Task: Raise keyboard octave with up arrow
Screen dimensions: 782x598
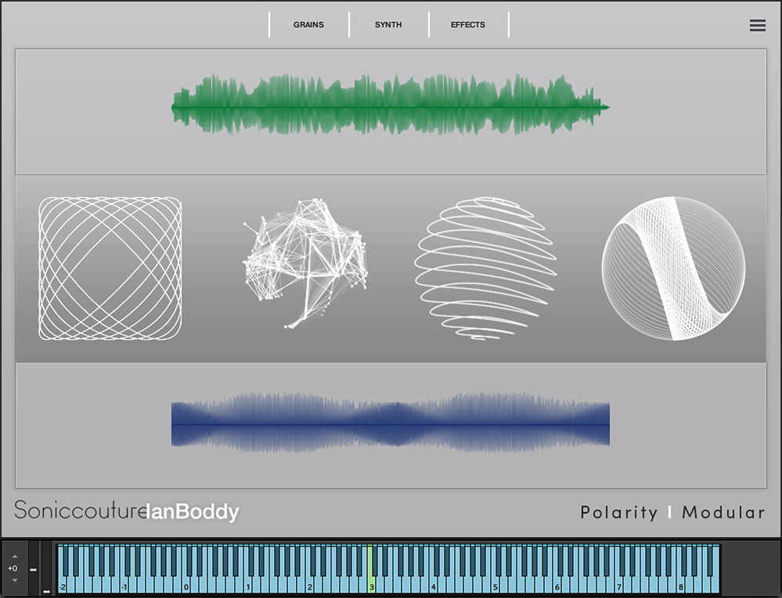Action: point(13,556)
